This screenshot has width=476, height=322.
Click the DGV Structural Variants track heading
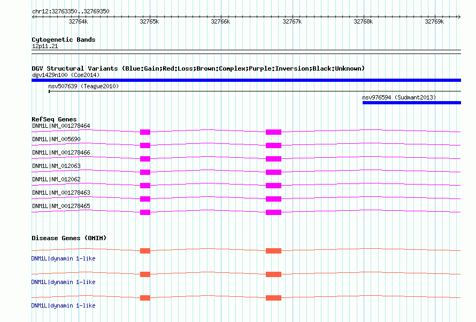[x=198, y=68]
